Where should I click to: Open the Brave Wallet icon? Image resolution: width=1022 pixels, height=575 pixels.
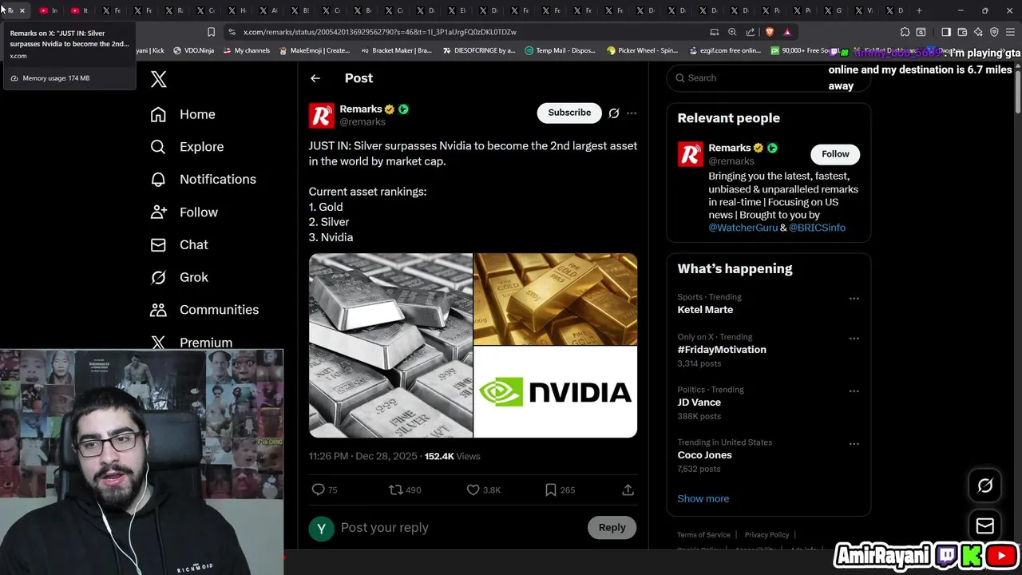(x=962, y=32)
